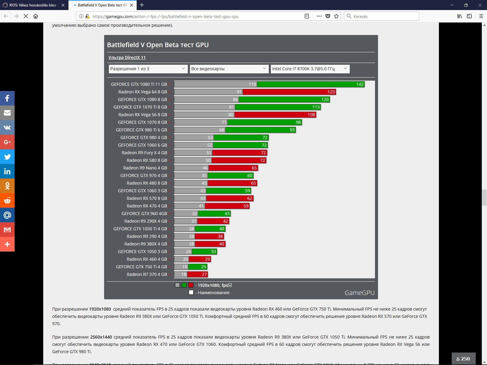Toggle Наименование legend white box
487x365 pixels.
click(191, 292)
